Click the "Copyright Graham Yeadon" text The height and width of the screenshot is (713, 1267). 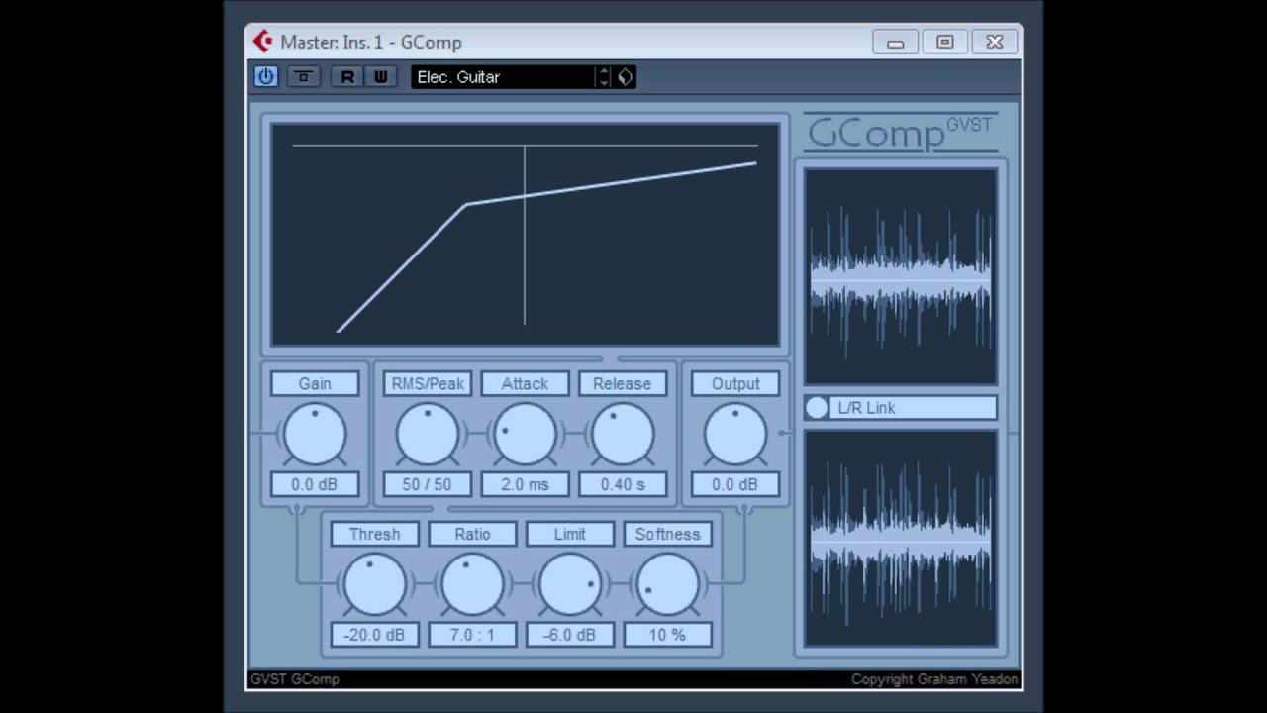click(933, 679)
